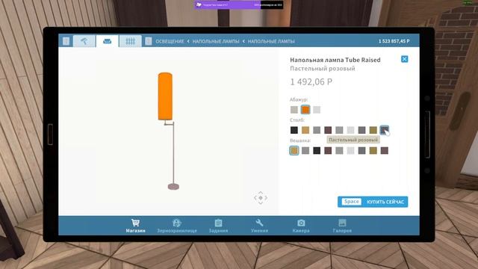Click the КУПИТЬ СЕЙЧАС buy button

(x=373, y=202)
